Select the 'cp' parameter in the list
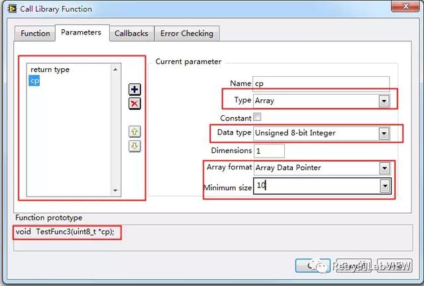The image size is (424, 286). coord(34,81)
